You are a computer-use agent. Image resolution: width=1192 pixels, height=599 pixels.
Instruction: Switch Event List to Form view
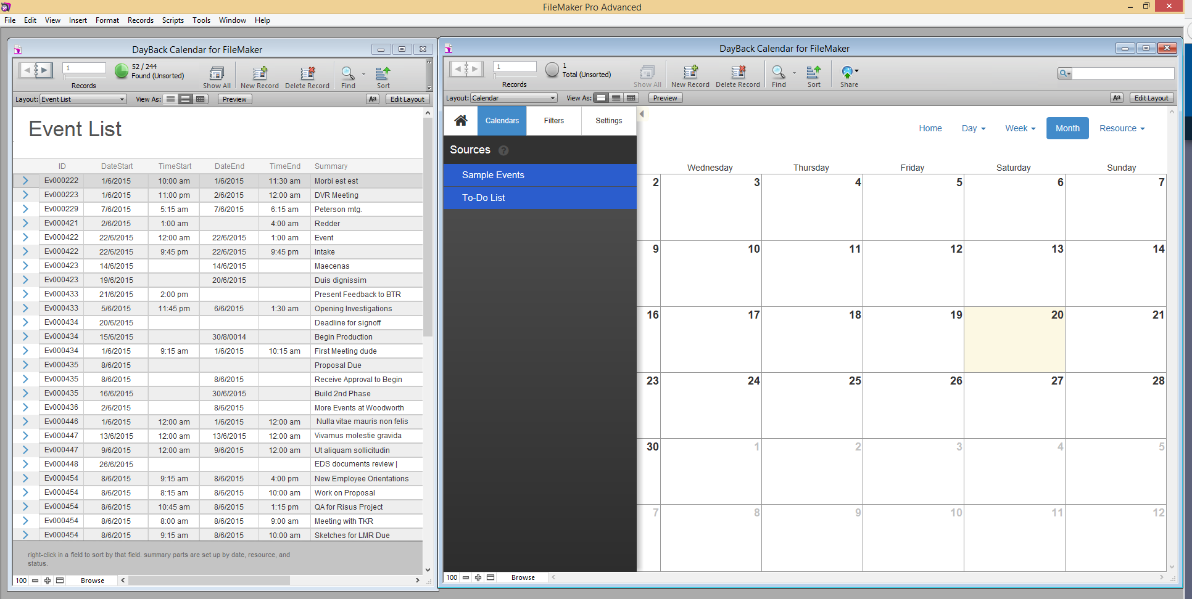click(170, 99)
